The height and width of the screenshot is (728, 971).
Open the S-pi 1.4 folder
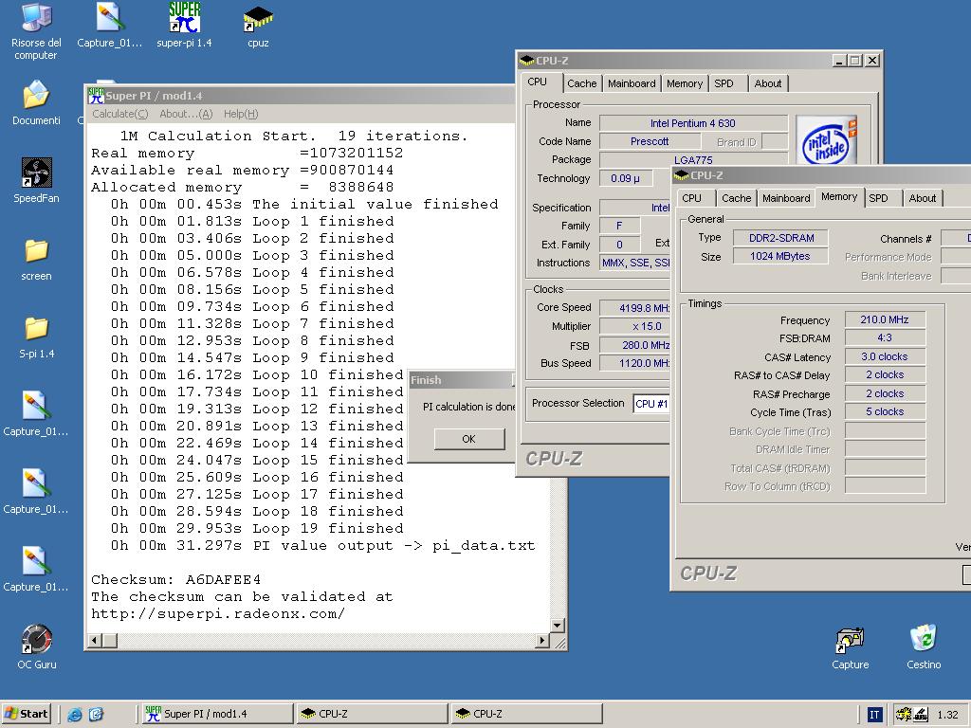36,337
